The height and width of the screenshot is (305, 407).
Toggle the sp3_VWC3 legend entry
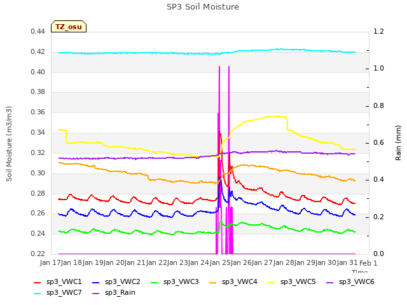tap(175, 282)
